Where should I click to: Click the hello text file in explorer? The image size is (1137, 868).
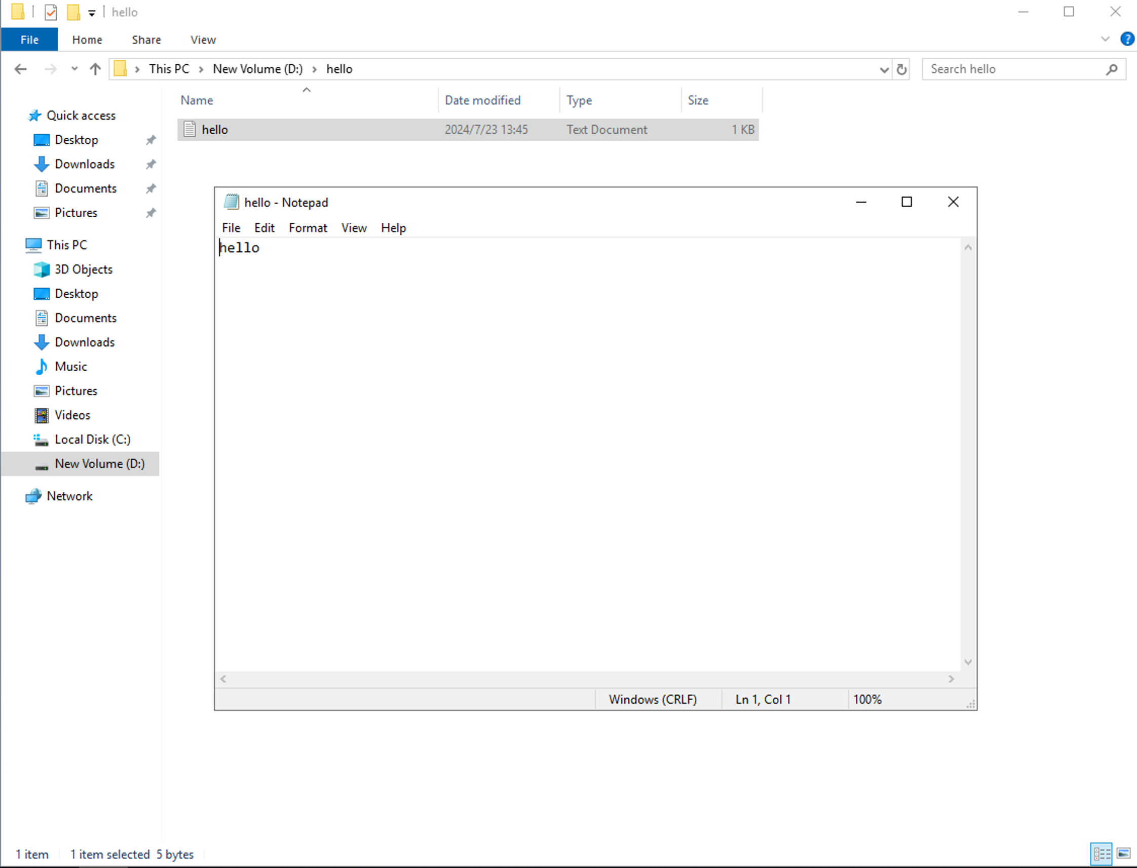click(x=214, y=130)
